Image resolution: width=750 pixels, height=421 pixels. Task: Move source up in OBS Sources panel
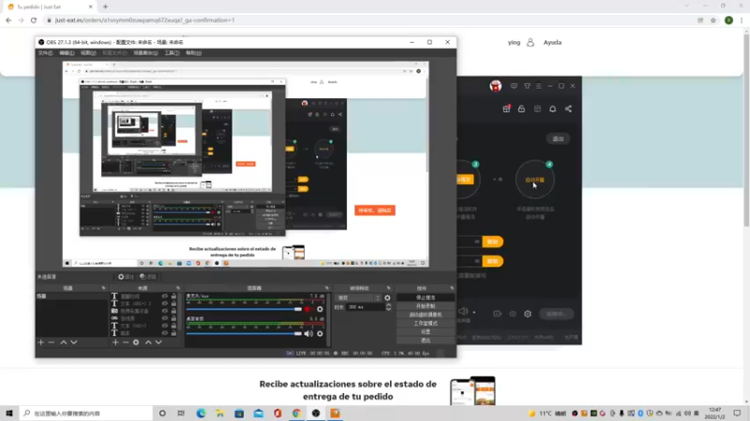tap(148, 342)
